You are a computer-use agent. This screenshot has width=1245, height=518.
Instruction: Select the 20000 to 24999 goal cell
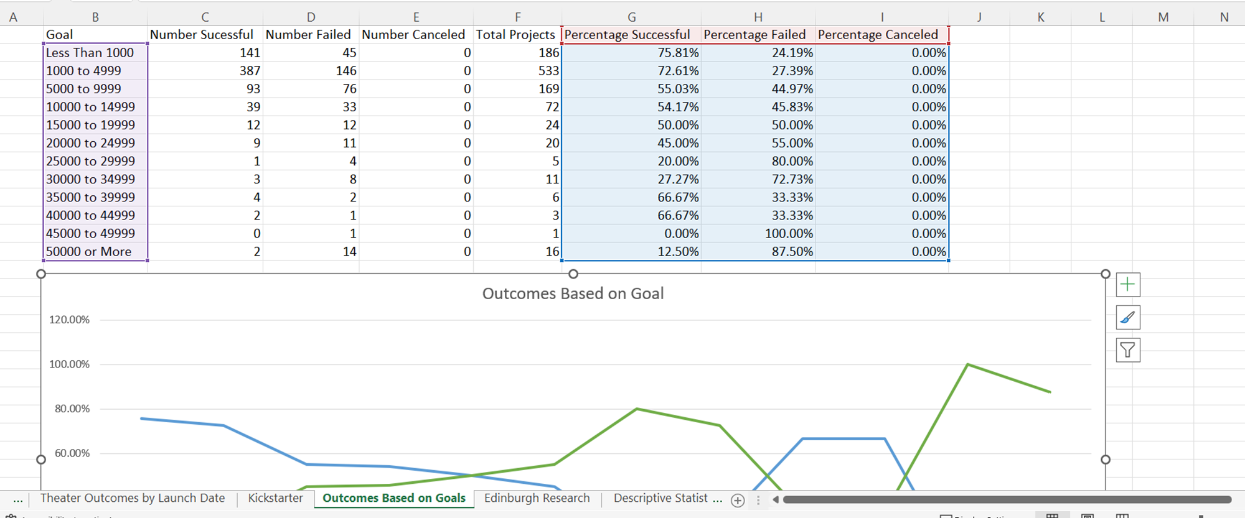pyautogui.click(x=95, y=143)
